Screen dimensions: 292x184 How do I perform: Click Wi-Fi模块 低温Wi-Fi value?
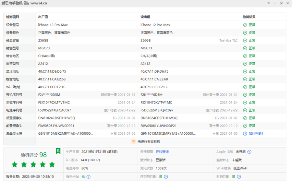tap(240, 168)
